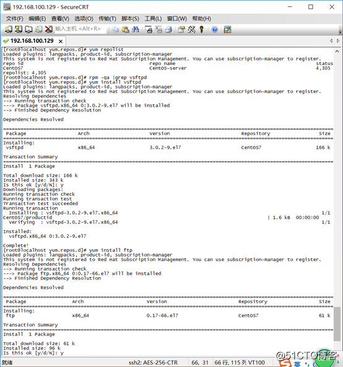Open the 选项(O) menu

coord(84,19)
